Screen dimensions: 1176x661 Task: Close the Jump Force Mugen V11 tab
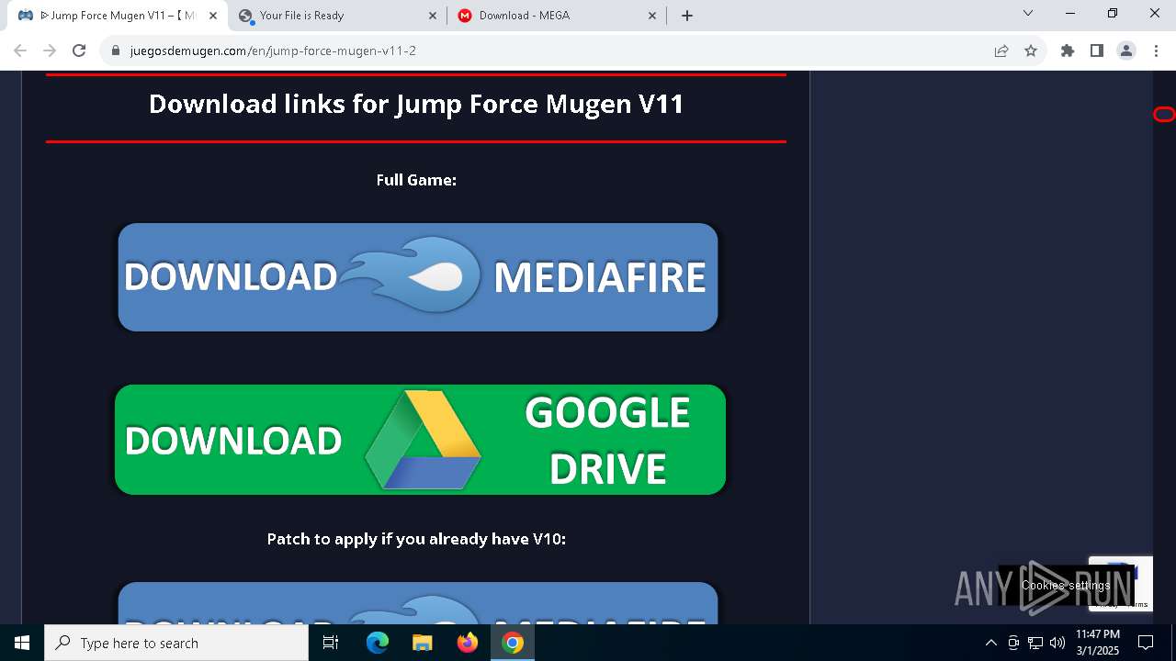coord(213,16)
